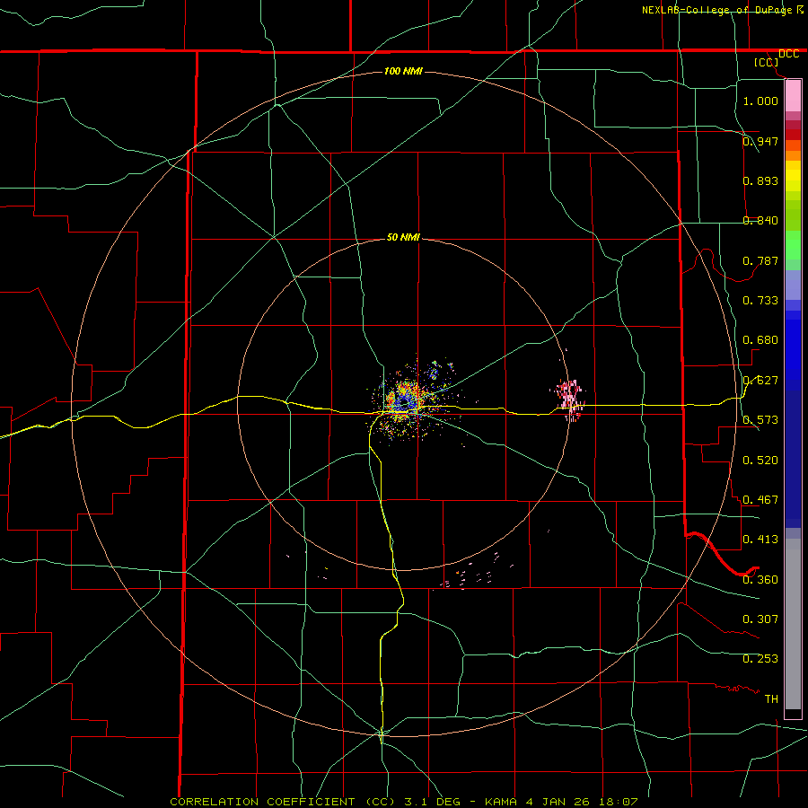This screenshot has height=808, width=808.
Task: Select the 0.840 scale value
Action: tap(760, 221)
